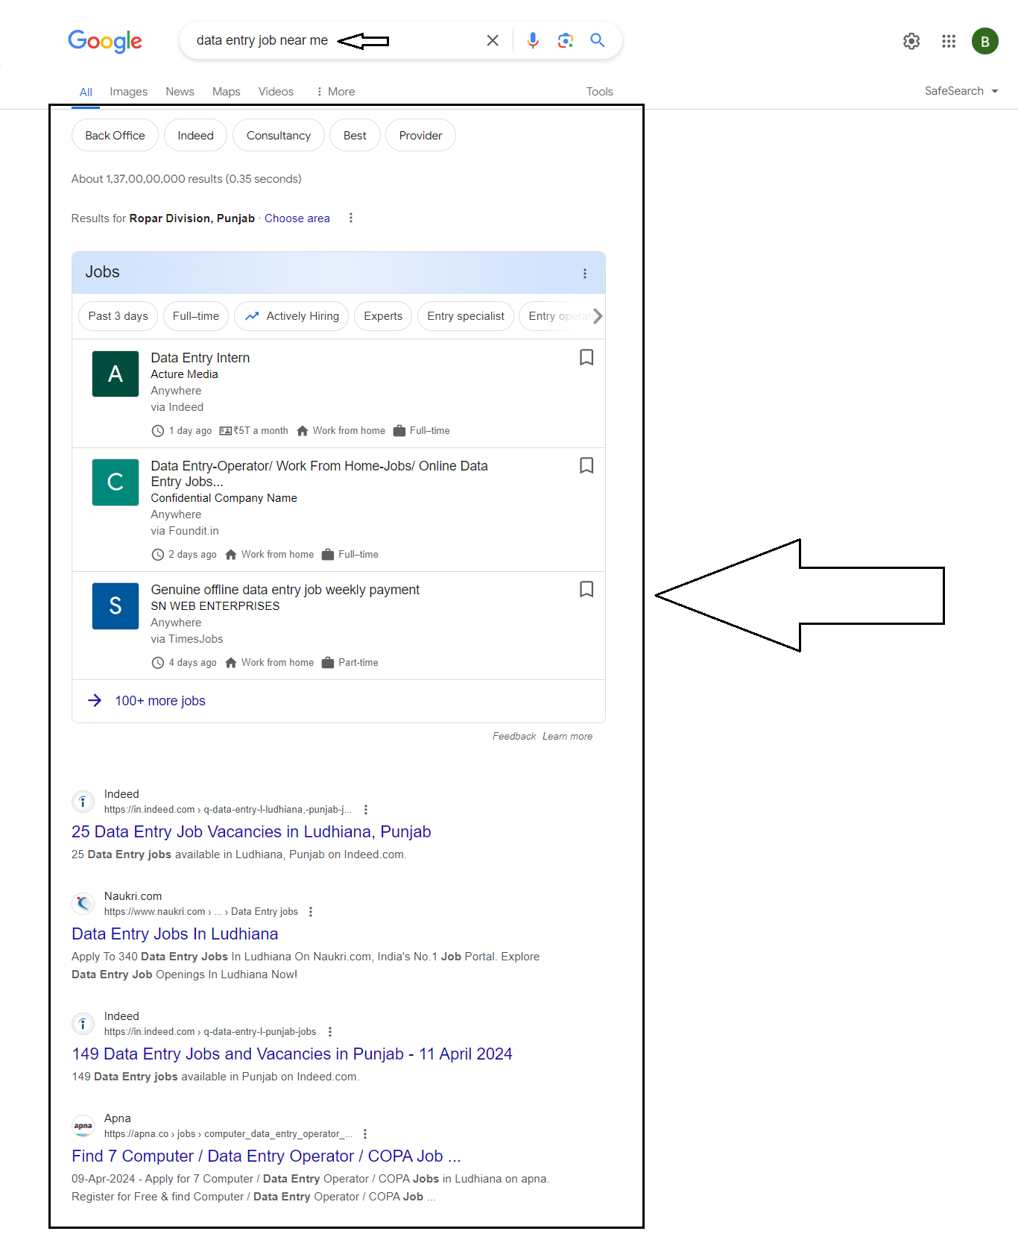
Task: Open the Tools menu
Action: click(600, 92)
